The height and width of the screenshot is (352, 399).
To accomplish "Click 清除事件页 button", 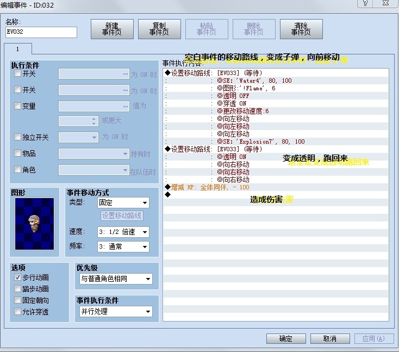I will click(301, 29).
